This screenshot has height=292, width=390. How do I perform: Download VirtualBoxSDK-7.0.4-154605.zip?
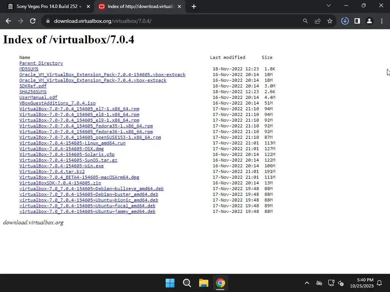tap(60, 183)
